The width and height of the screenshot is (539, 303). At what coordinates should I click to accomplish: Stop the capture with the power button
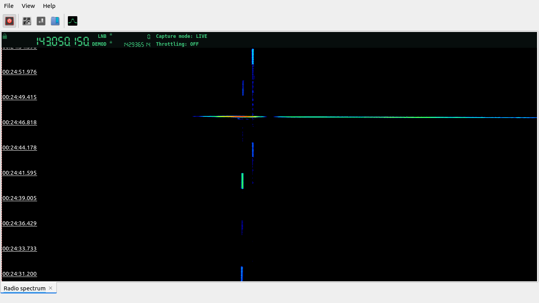pos(10,21)
